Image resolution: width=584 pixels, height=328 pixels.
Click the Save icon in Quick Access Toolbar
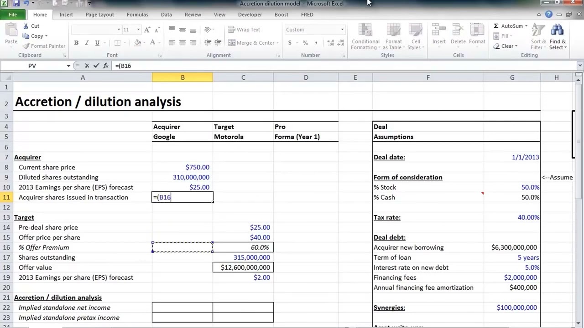point(16,4)
